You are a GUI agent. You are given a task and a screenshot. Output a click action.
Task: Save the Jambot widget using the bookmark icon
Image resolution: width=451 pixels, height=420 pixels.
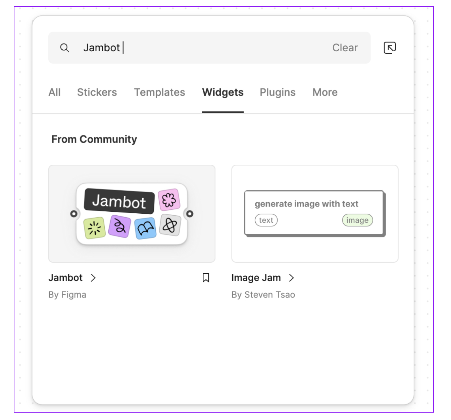pyautogui.click(x=206, y=278)
